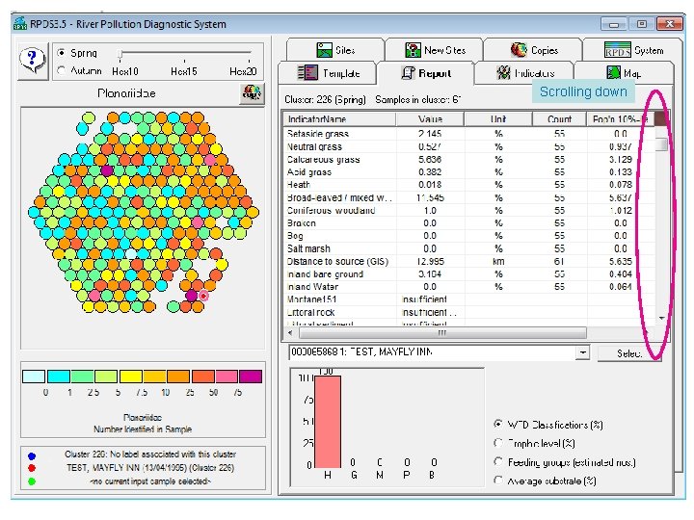Viewport: 694px width, 520px height.
Task: Click the Distance to source (GIS) row
Action: [x=469, y=261]
